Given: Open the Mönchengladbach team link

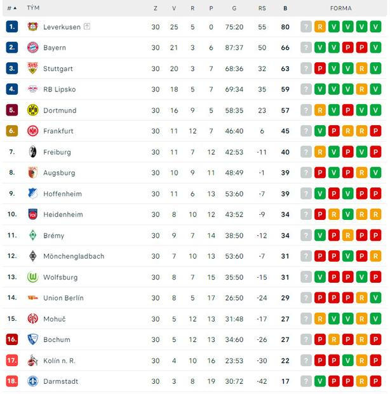Looking at the screenshot, I should click(x=74, y=256).
